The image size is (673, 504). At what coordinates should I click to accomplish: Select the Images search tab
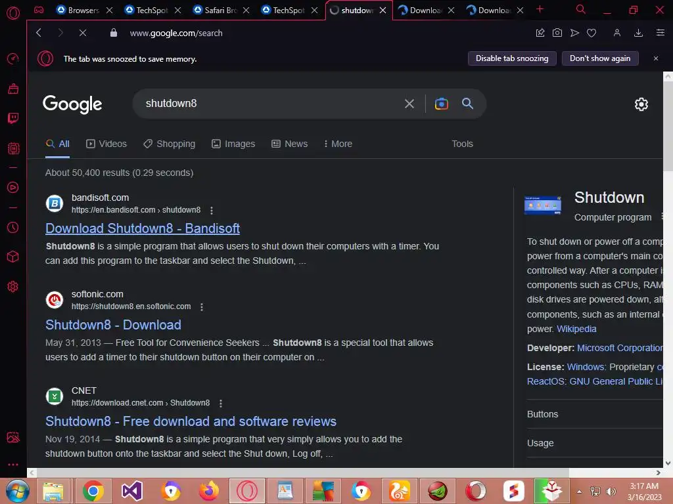click(233, 144)
